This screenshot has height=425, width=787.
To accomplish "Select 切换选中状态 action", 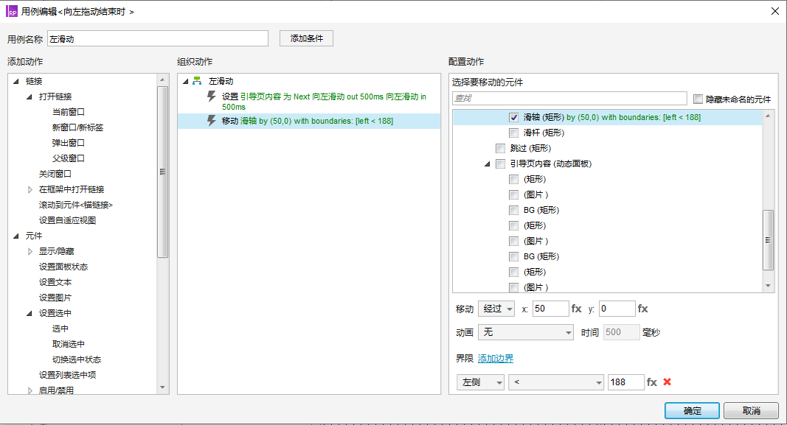I will (x=76, y=360).
